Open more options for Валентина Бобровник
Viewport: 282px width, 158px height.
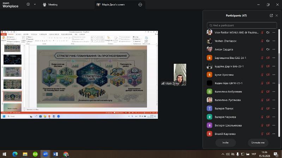point(274,91)
